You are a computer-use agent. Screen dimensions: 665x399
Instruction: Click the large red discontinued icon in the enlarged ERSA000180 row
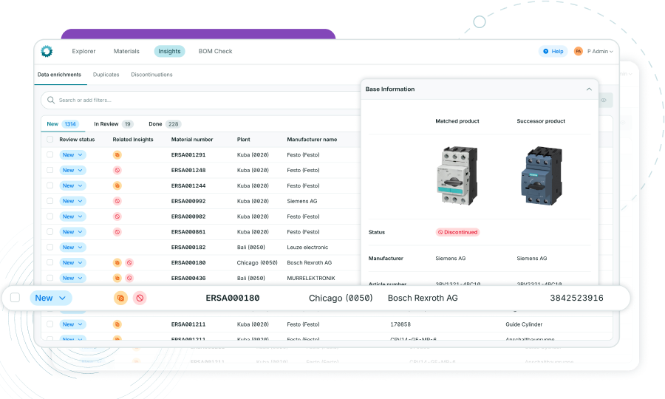pos(140,298)
